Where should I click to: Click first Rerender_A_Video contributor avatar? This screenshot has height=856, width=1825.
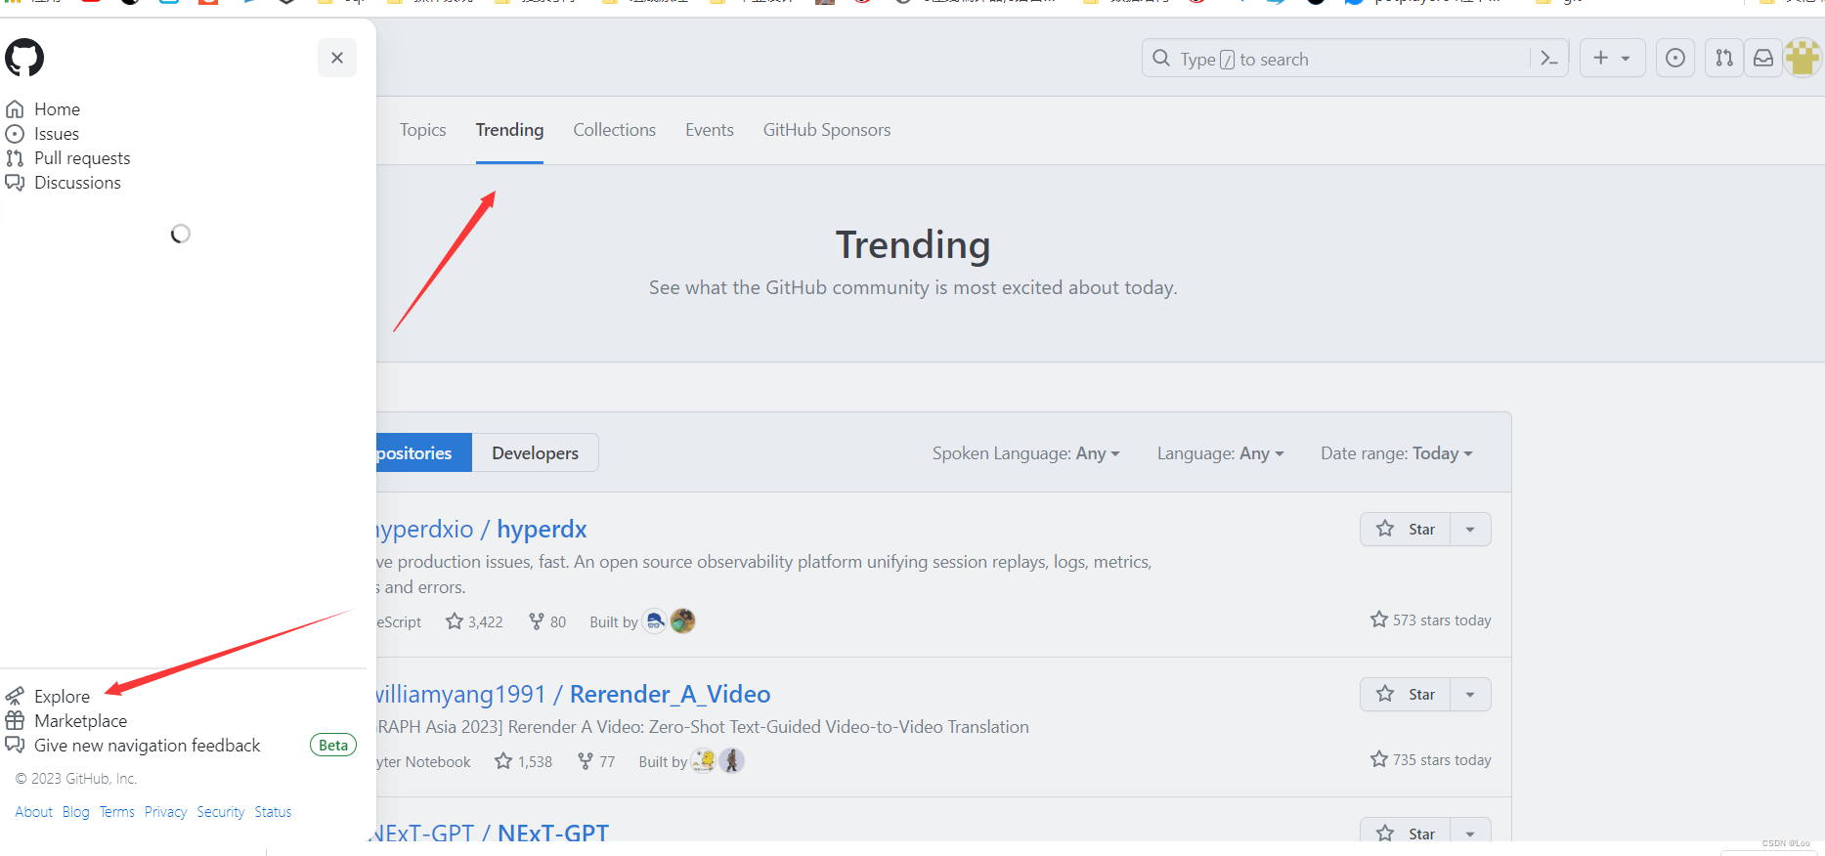click(x=704, y=760)
